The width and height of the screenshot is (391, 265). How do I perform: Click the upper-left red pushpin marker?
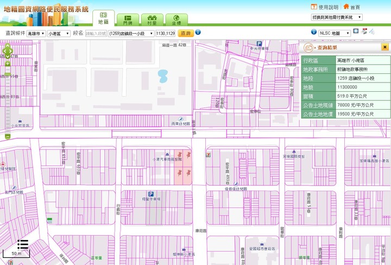pyautogui.click(x=179, y=155)
